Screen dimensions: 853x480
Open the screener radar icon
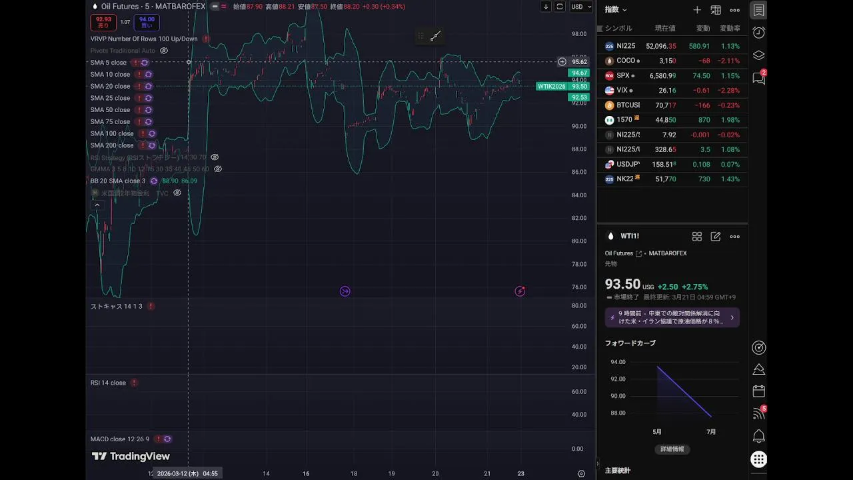click(758, 347)
